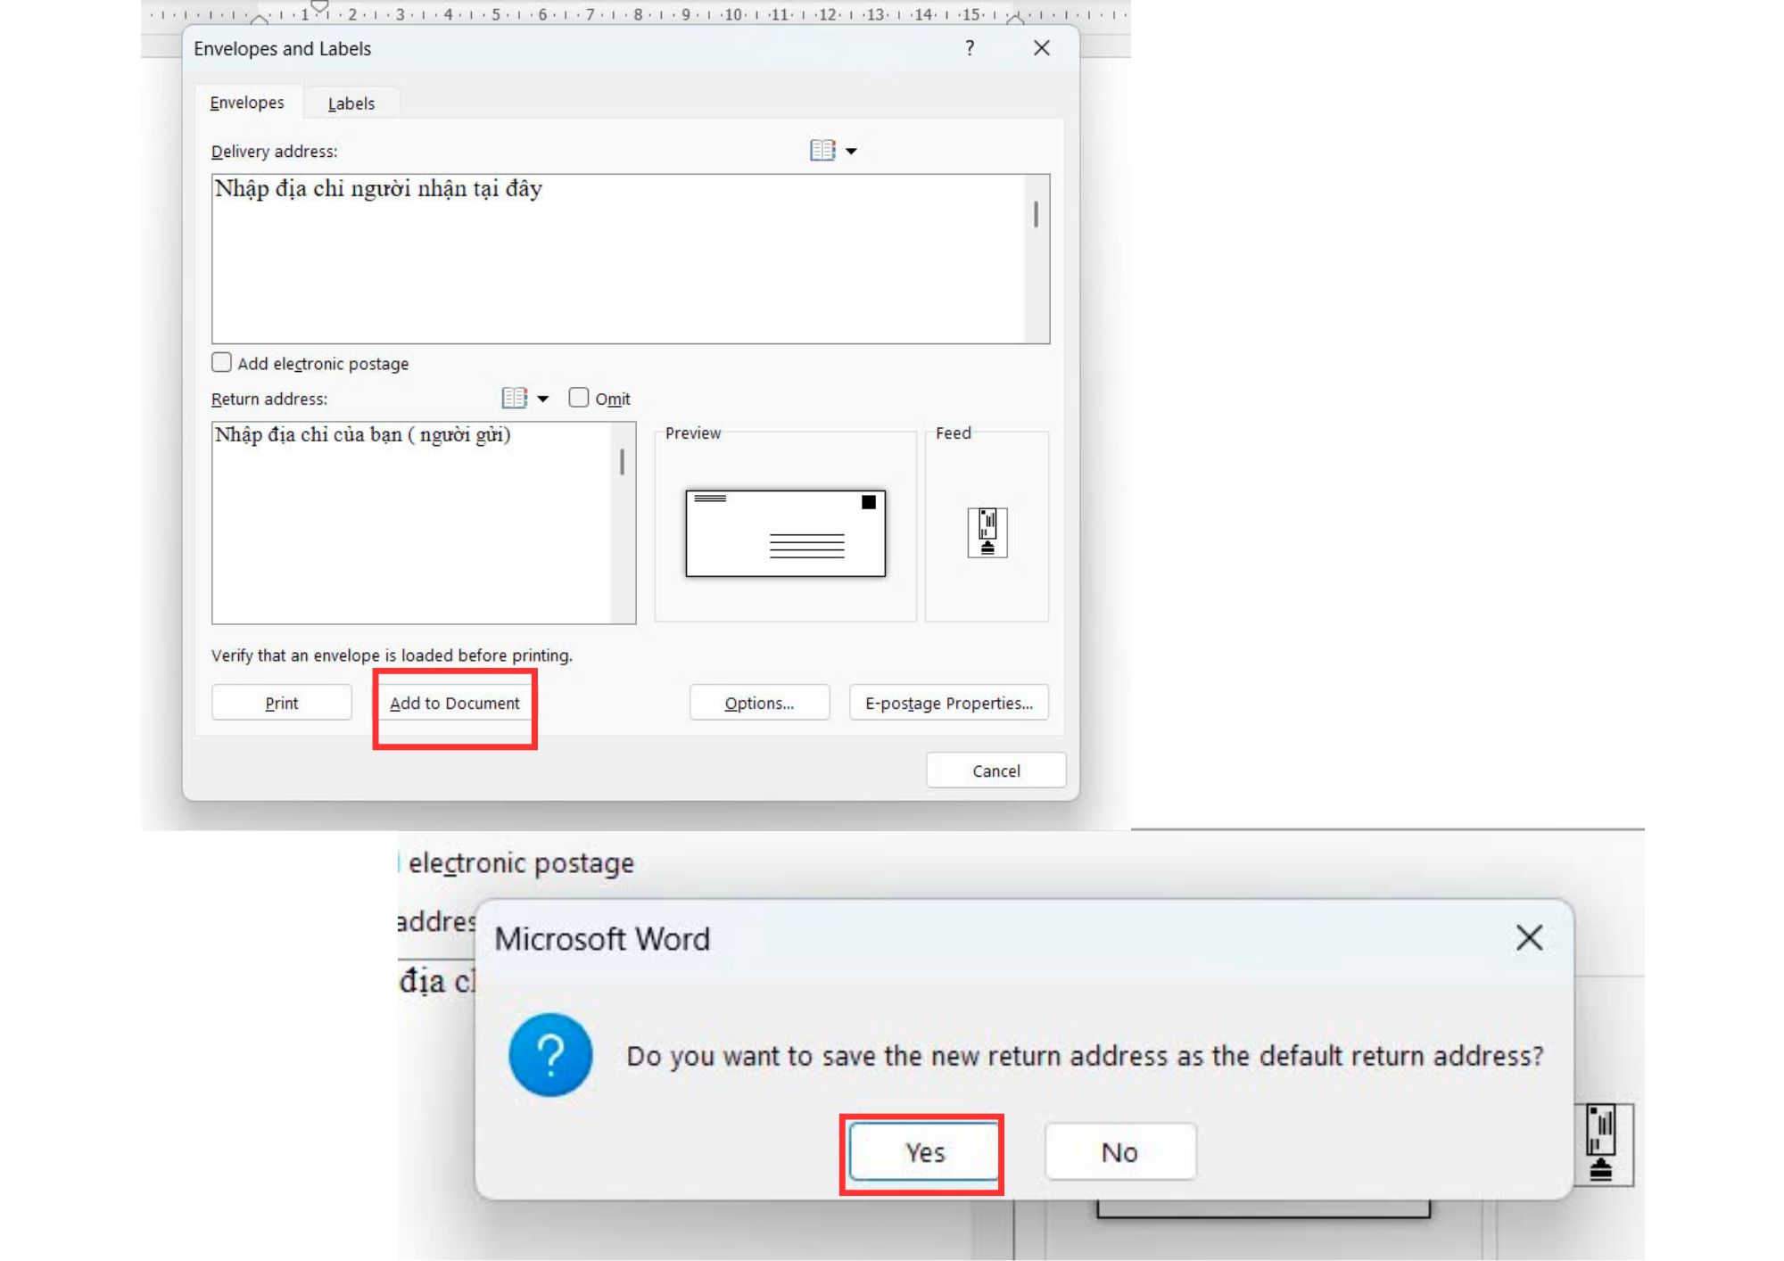Click the help question mark in dialog
Image resolution: width=1784 pixels, height=1261 pixels.
(x=970, y=48)
